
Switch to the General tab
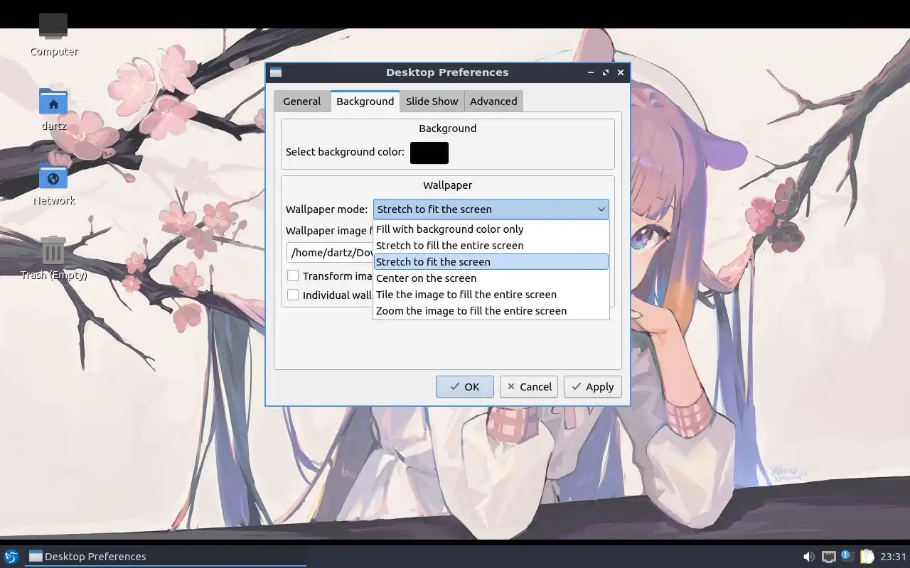(x=302, y=102)
